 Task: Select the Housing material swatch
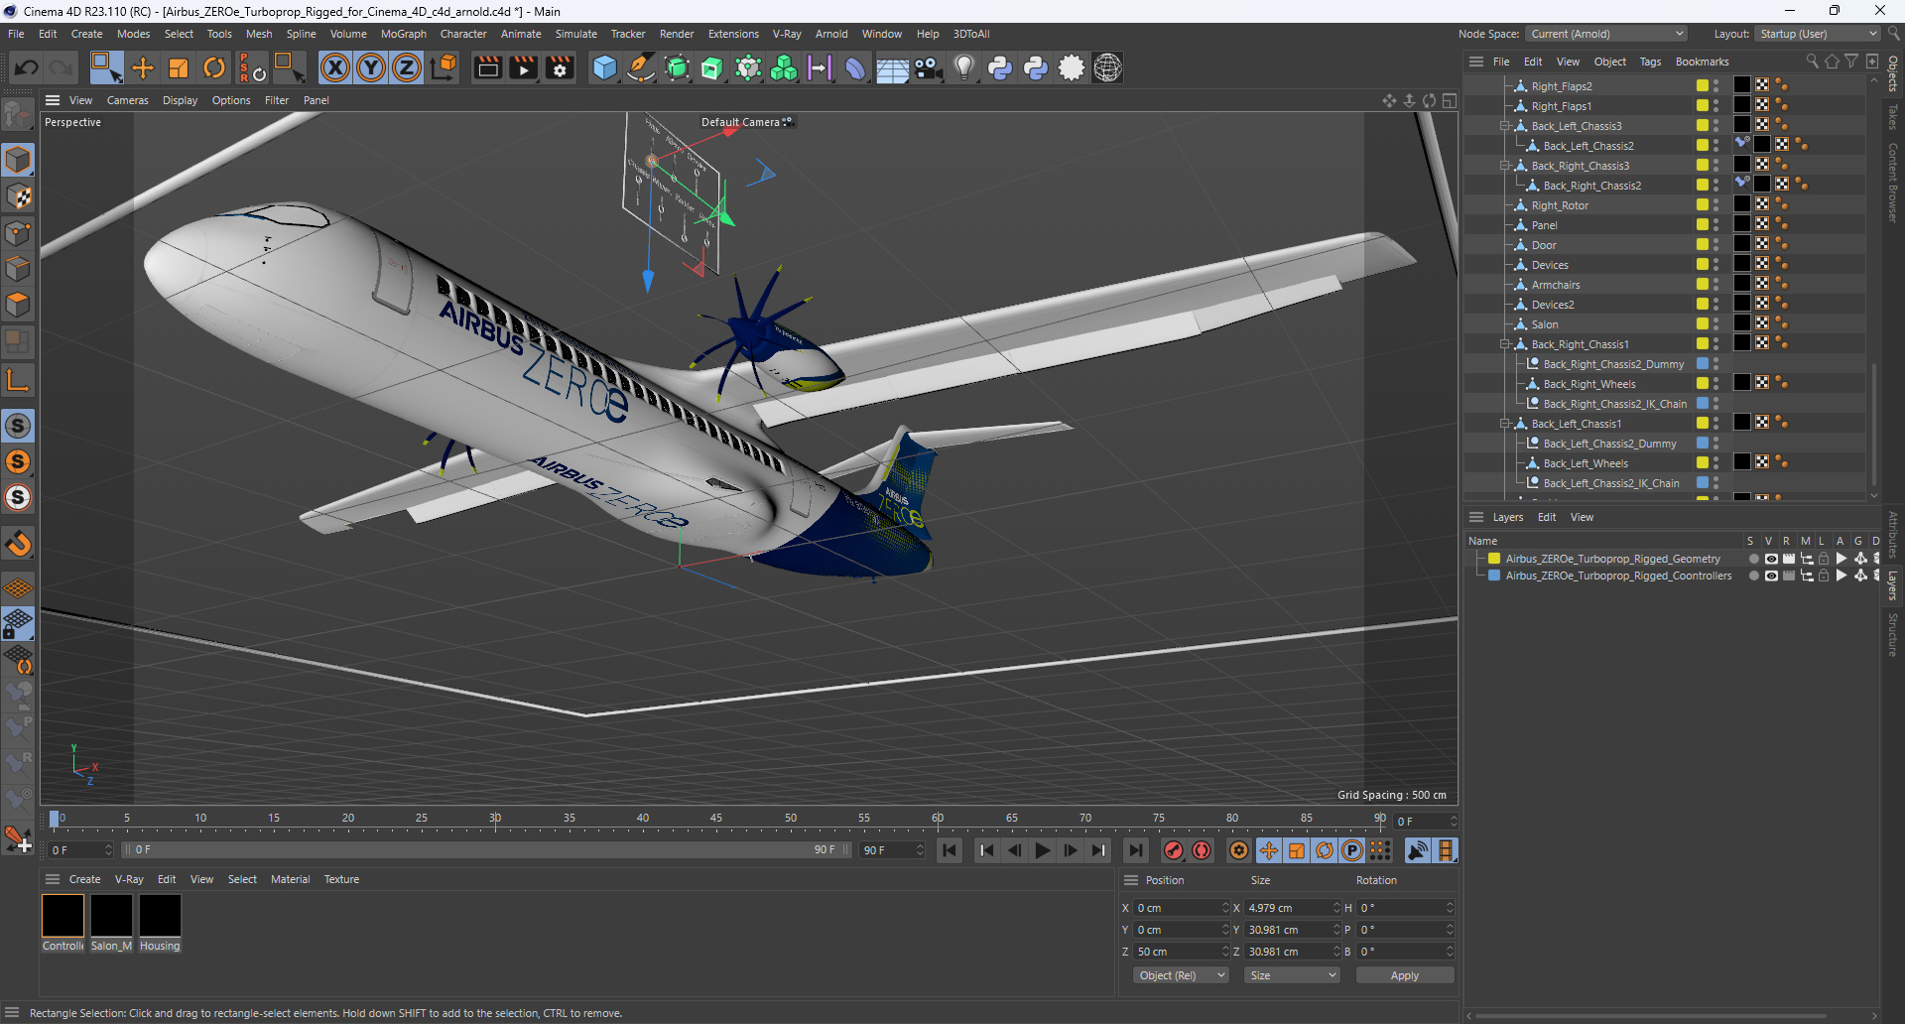pos(160,916)
